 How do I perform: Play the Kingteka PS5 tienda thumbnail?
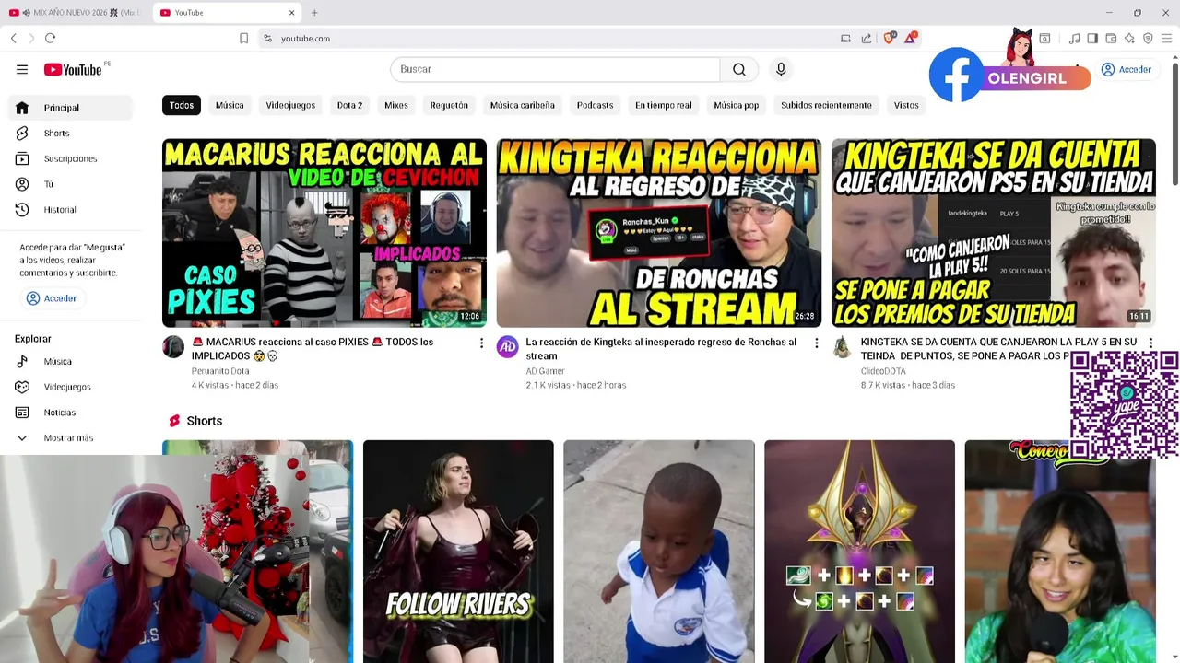coord(993,233)
